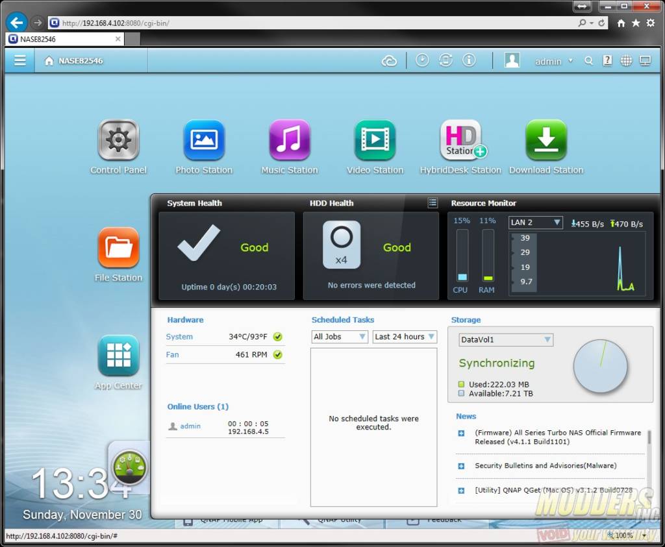The width and height of the screenshot is (665, 547).
Task: Click the admin user avatar icon
Action: (x=512, y=60)
